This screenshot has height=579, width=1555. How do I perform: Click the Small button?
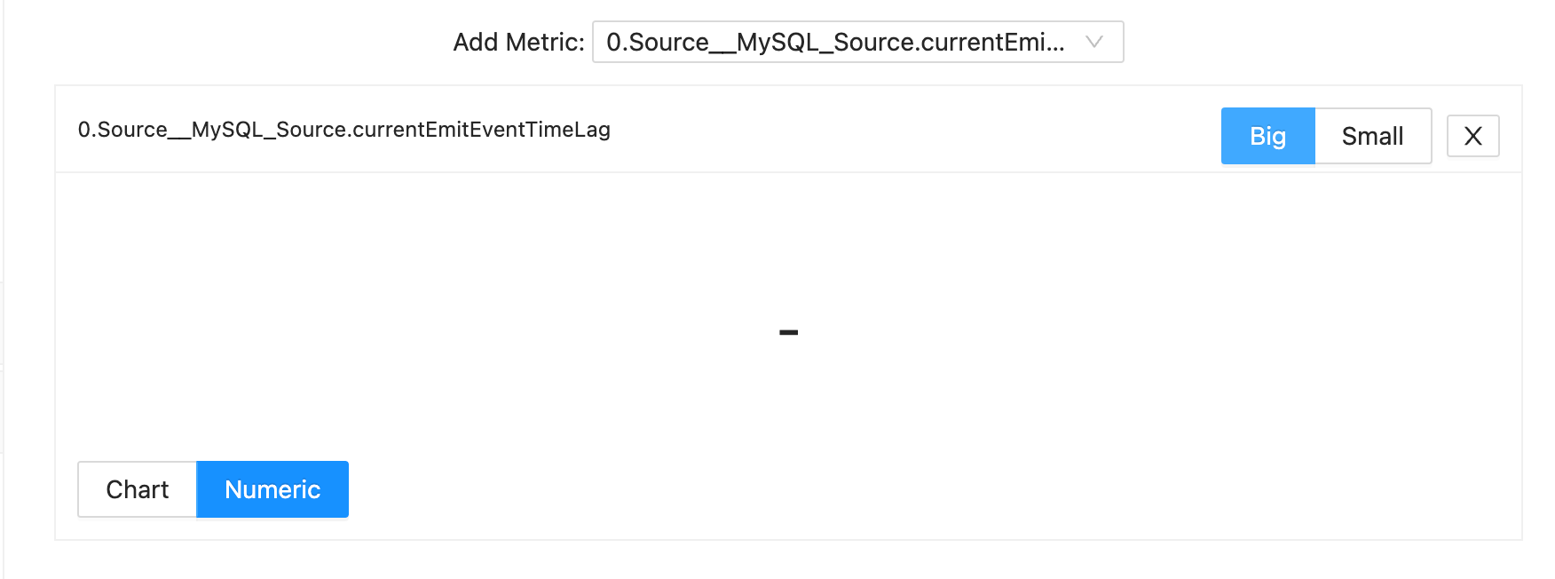pyautogui.click(x=1372, y=136)
